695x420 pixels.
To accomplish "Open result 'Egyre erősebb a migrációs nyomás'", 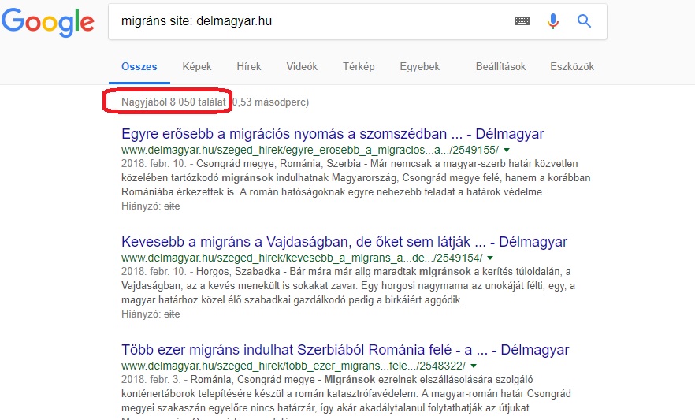I will tap(333, 134).
